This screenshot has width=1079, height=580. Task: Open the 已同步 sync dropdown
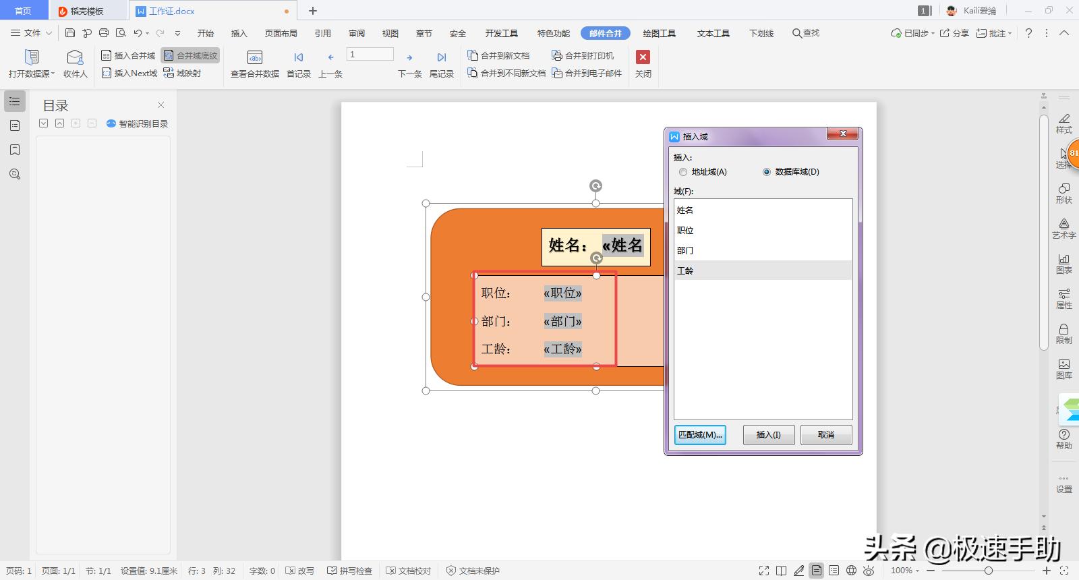[x=912, y=33]
